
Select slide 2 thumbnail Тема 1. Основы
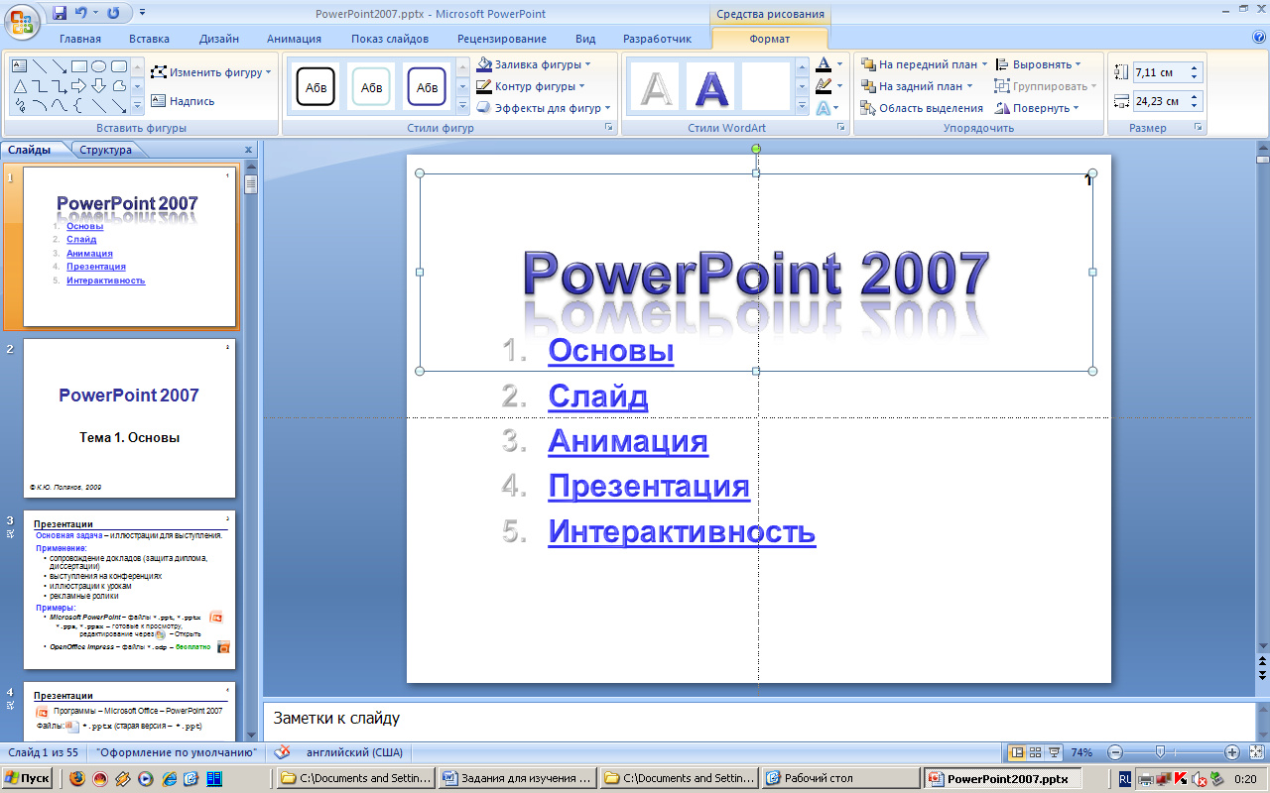pos(129,418)
